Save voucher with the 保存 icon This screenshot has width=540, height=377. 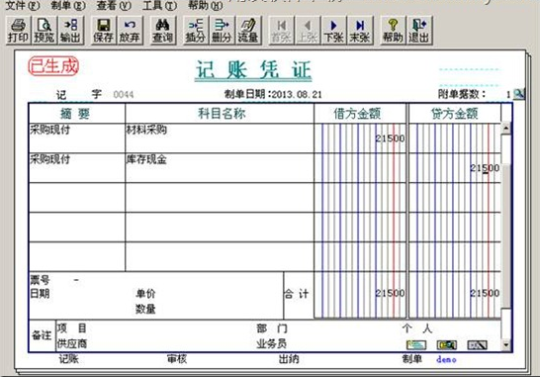tap(103, 31)
